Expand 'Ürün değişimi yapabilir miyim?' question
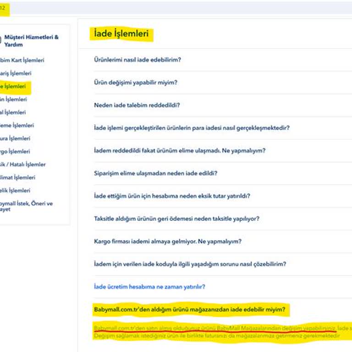This screenshot has height=352, width=352. click(136, 82)
